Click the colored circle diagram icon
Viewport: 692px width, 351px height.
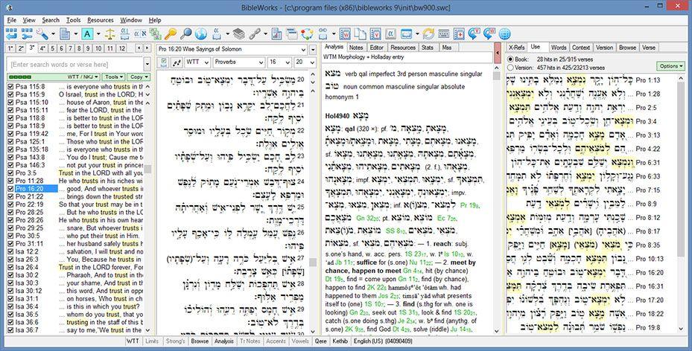tap(307, 34)
